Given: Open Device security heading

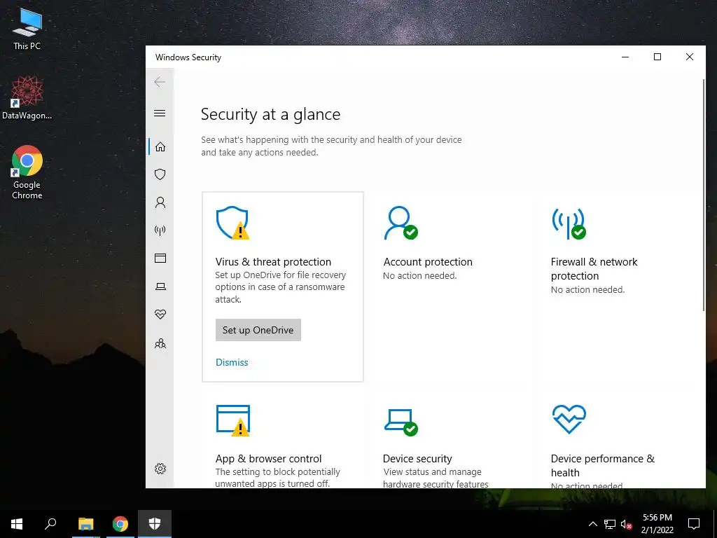Looking at the screenshot, I should [417, 458].
